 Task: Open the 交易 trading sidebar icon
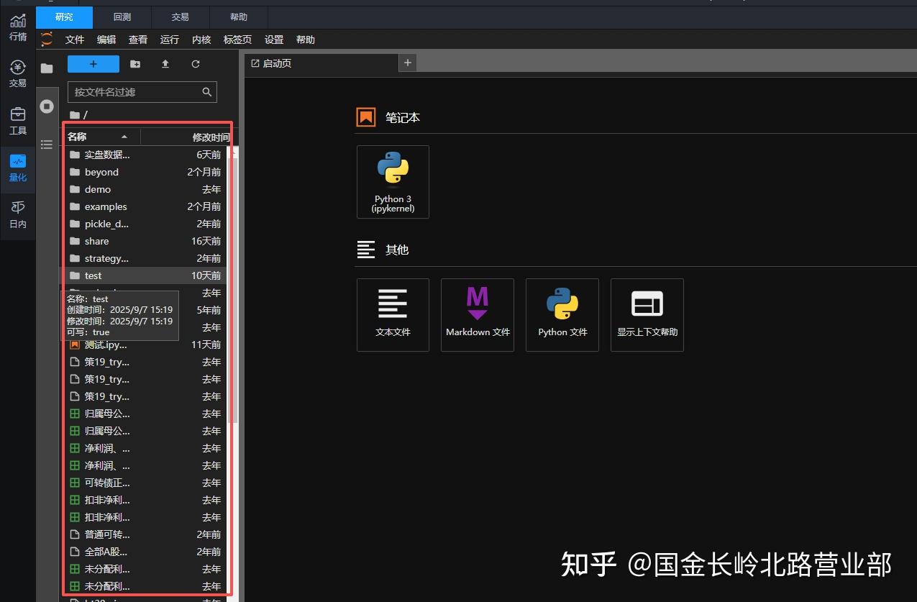(x=18, y=73)
